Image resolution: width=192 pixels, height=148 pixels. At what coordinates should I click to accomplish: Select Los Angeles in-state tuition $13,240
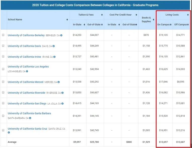click(77, 69)
